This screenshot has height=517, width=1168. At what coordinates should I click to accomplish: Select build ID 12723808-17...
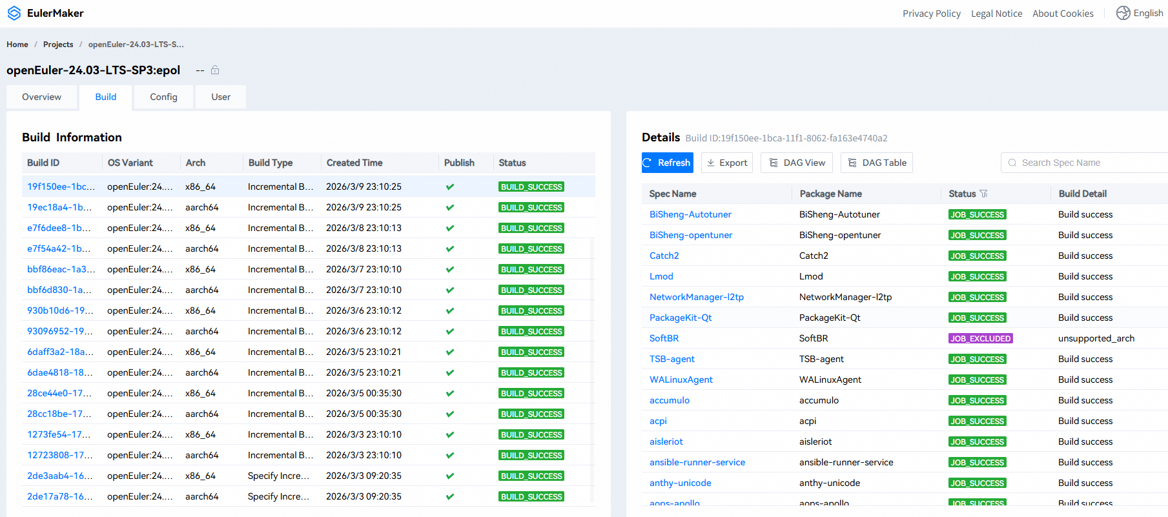[x=60, y=455]
